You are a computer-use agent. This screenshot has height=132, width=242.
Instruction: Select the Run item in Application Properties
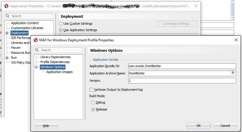point(14,58)
